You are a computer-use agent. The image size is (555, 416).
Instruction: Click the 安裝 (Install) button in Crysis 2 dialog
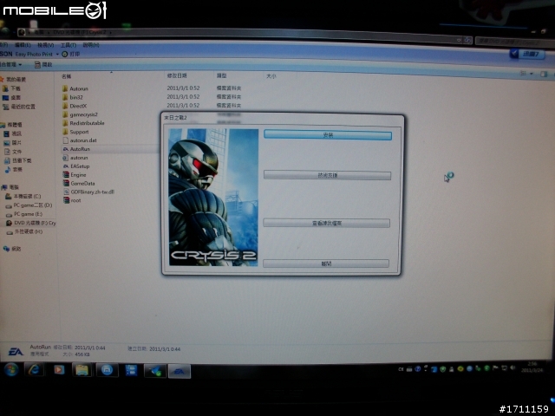tap(328, 135)
